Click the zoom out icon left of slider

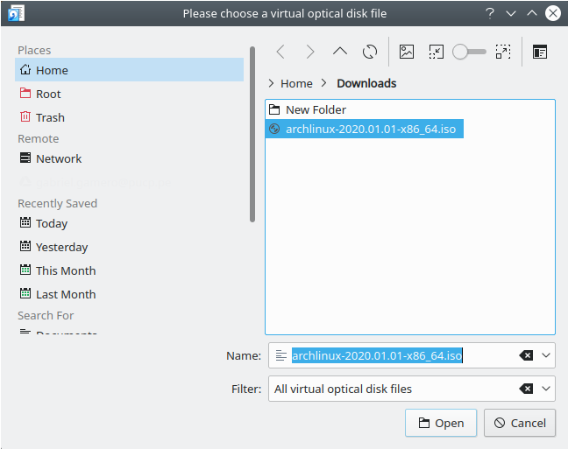point(437,52)
